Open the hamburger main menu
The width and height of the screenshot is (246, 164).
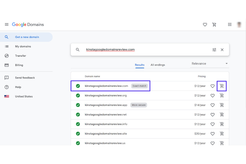pos(7,25)
